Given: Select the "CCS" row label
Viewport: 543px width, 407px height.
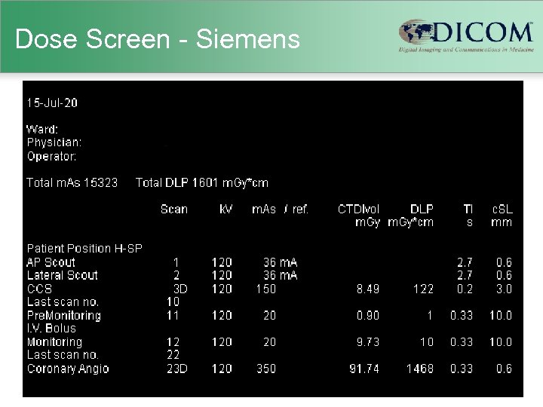Looking at the screenshot, I should [x=39, y=289].
